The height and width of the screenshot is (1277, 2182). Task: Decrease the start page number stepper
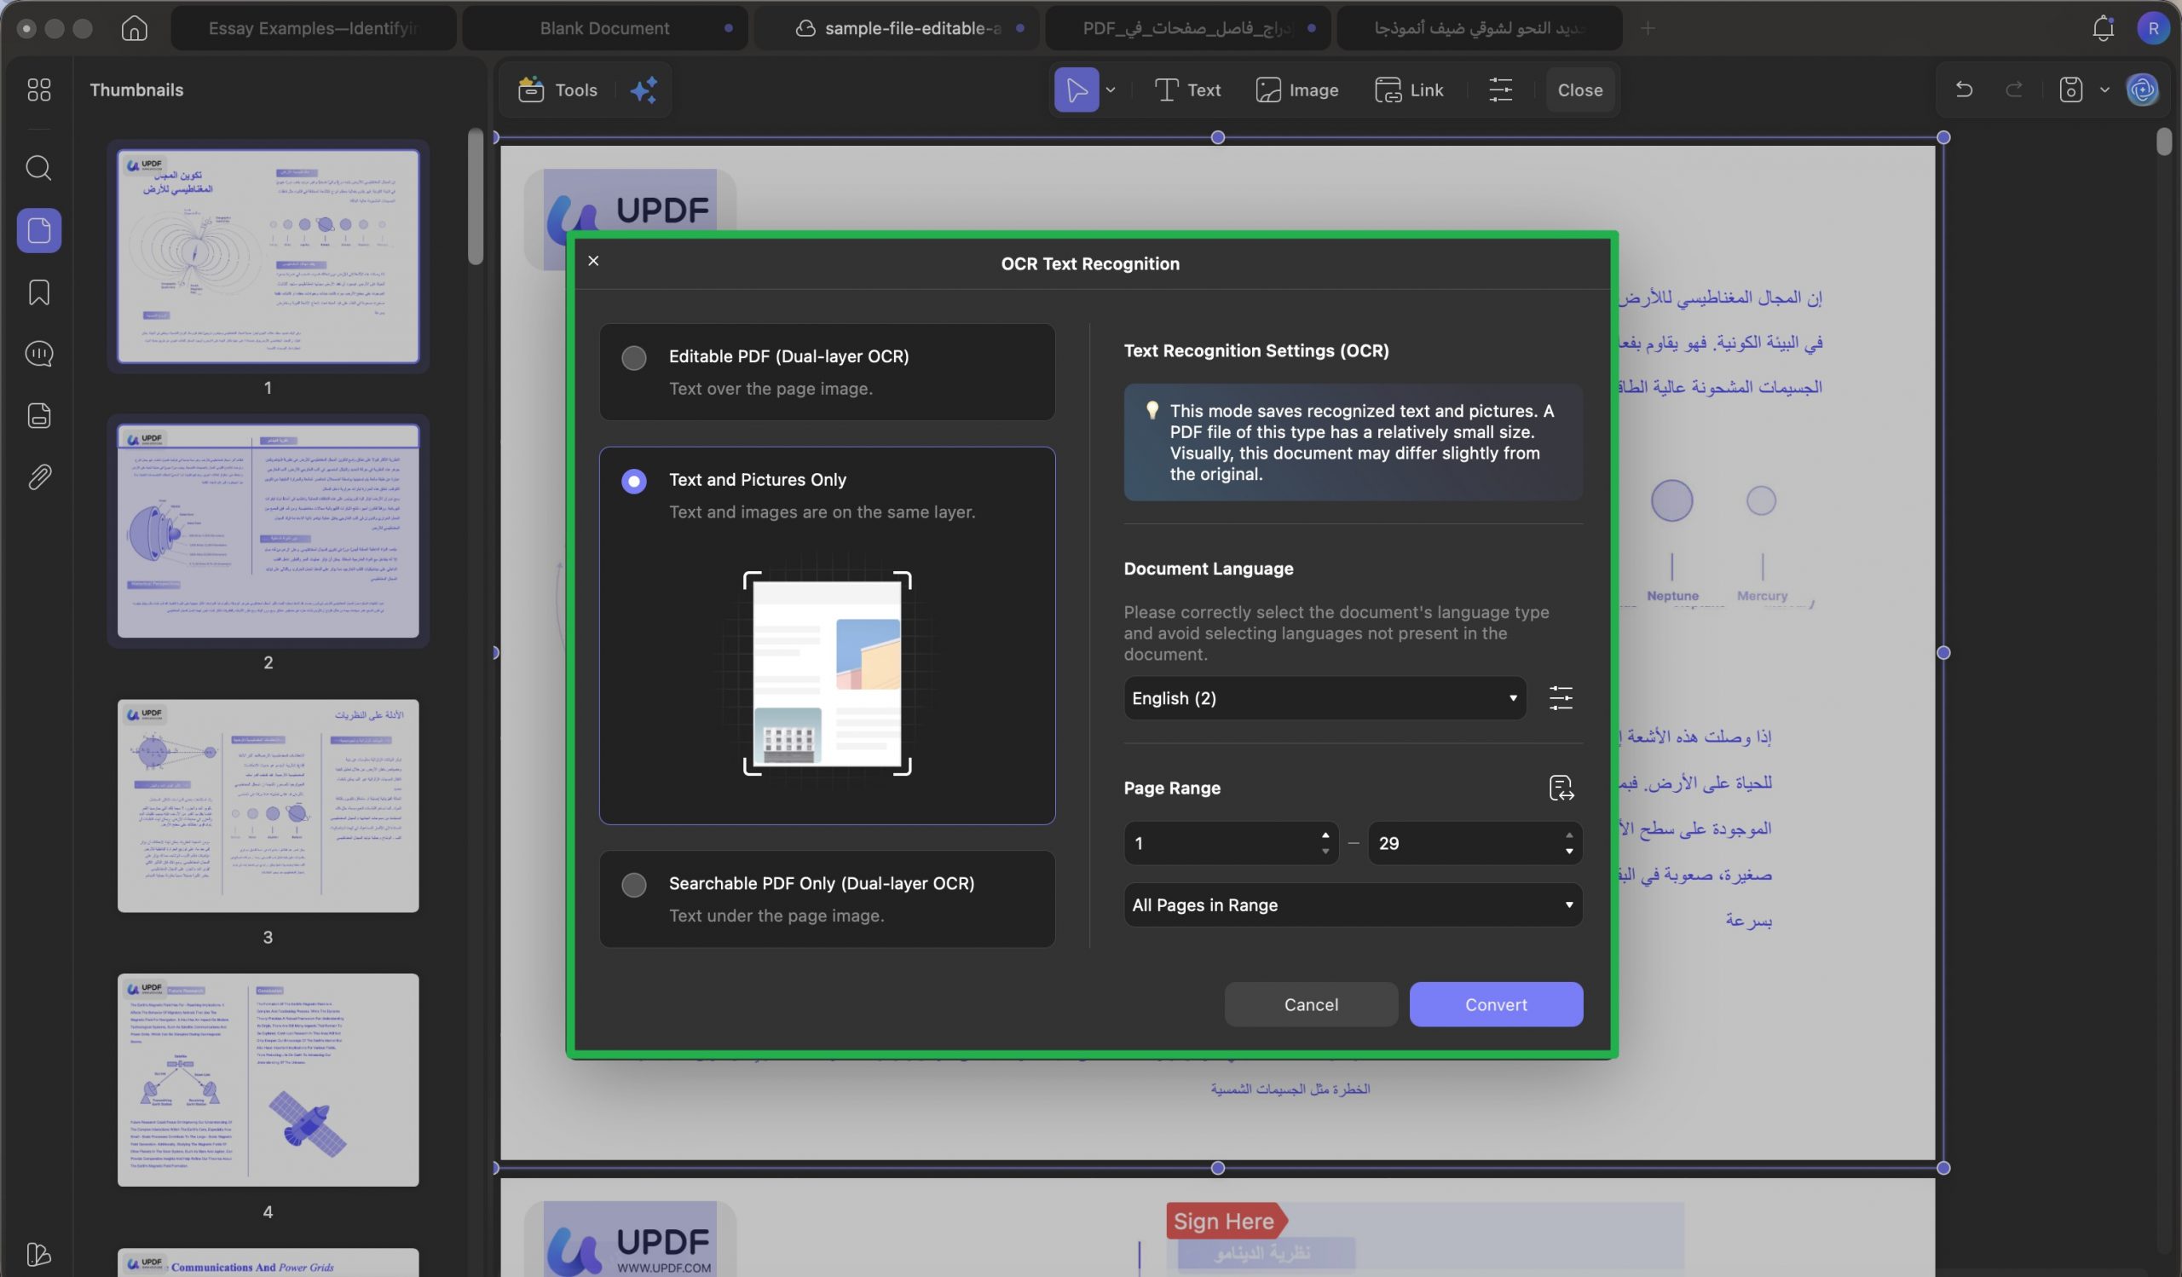pyautogui.click(x=1325, y=852)
